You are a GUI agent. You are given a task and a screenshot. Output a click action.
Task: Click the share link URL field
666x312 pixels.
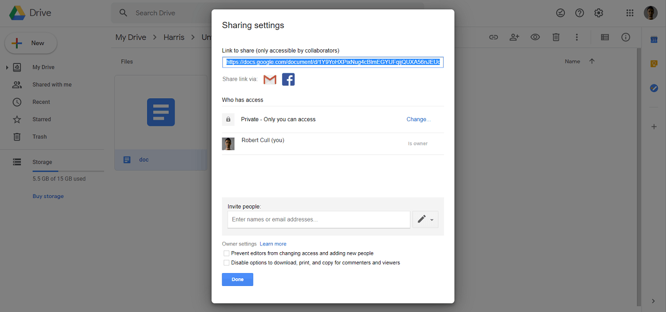[333, 62]
